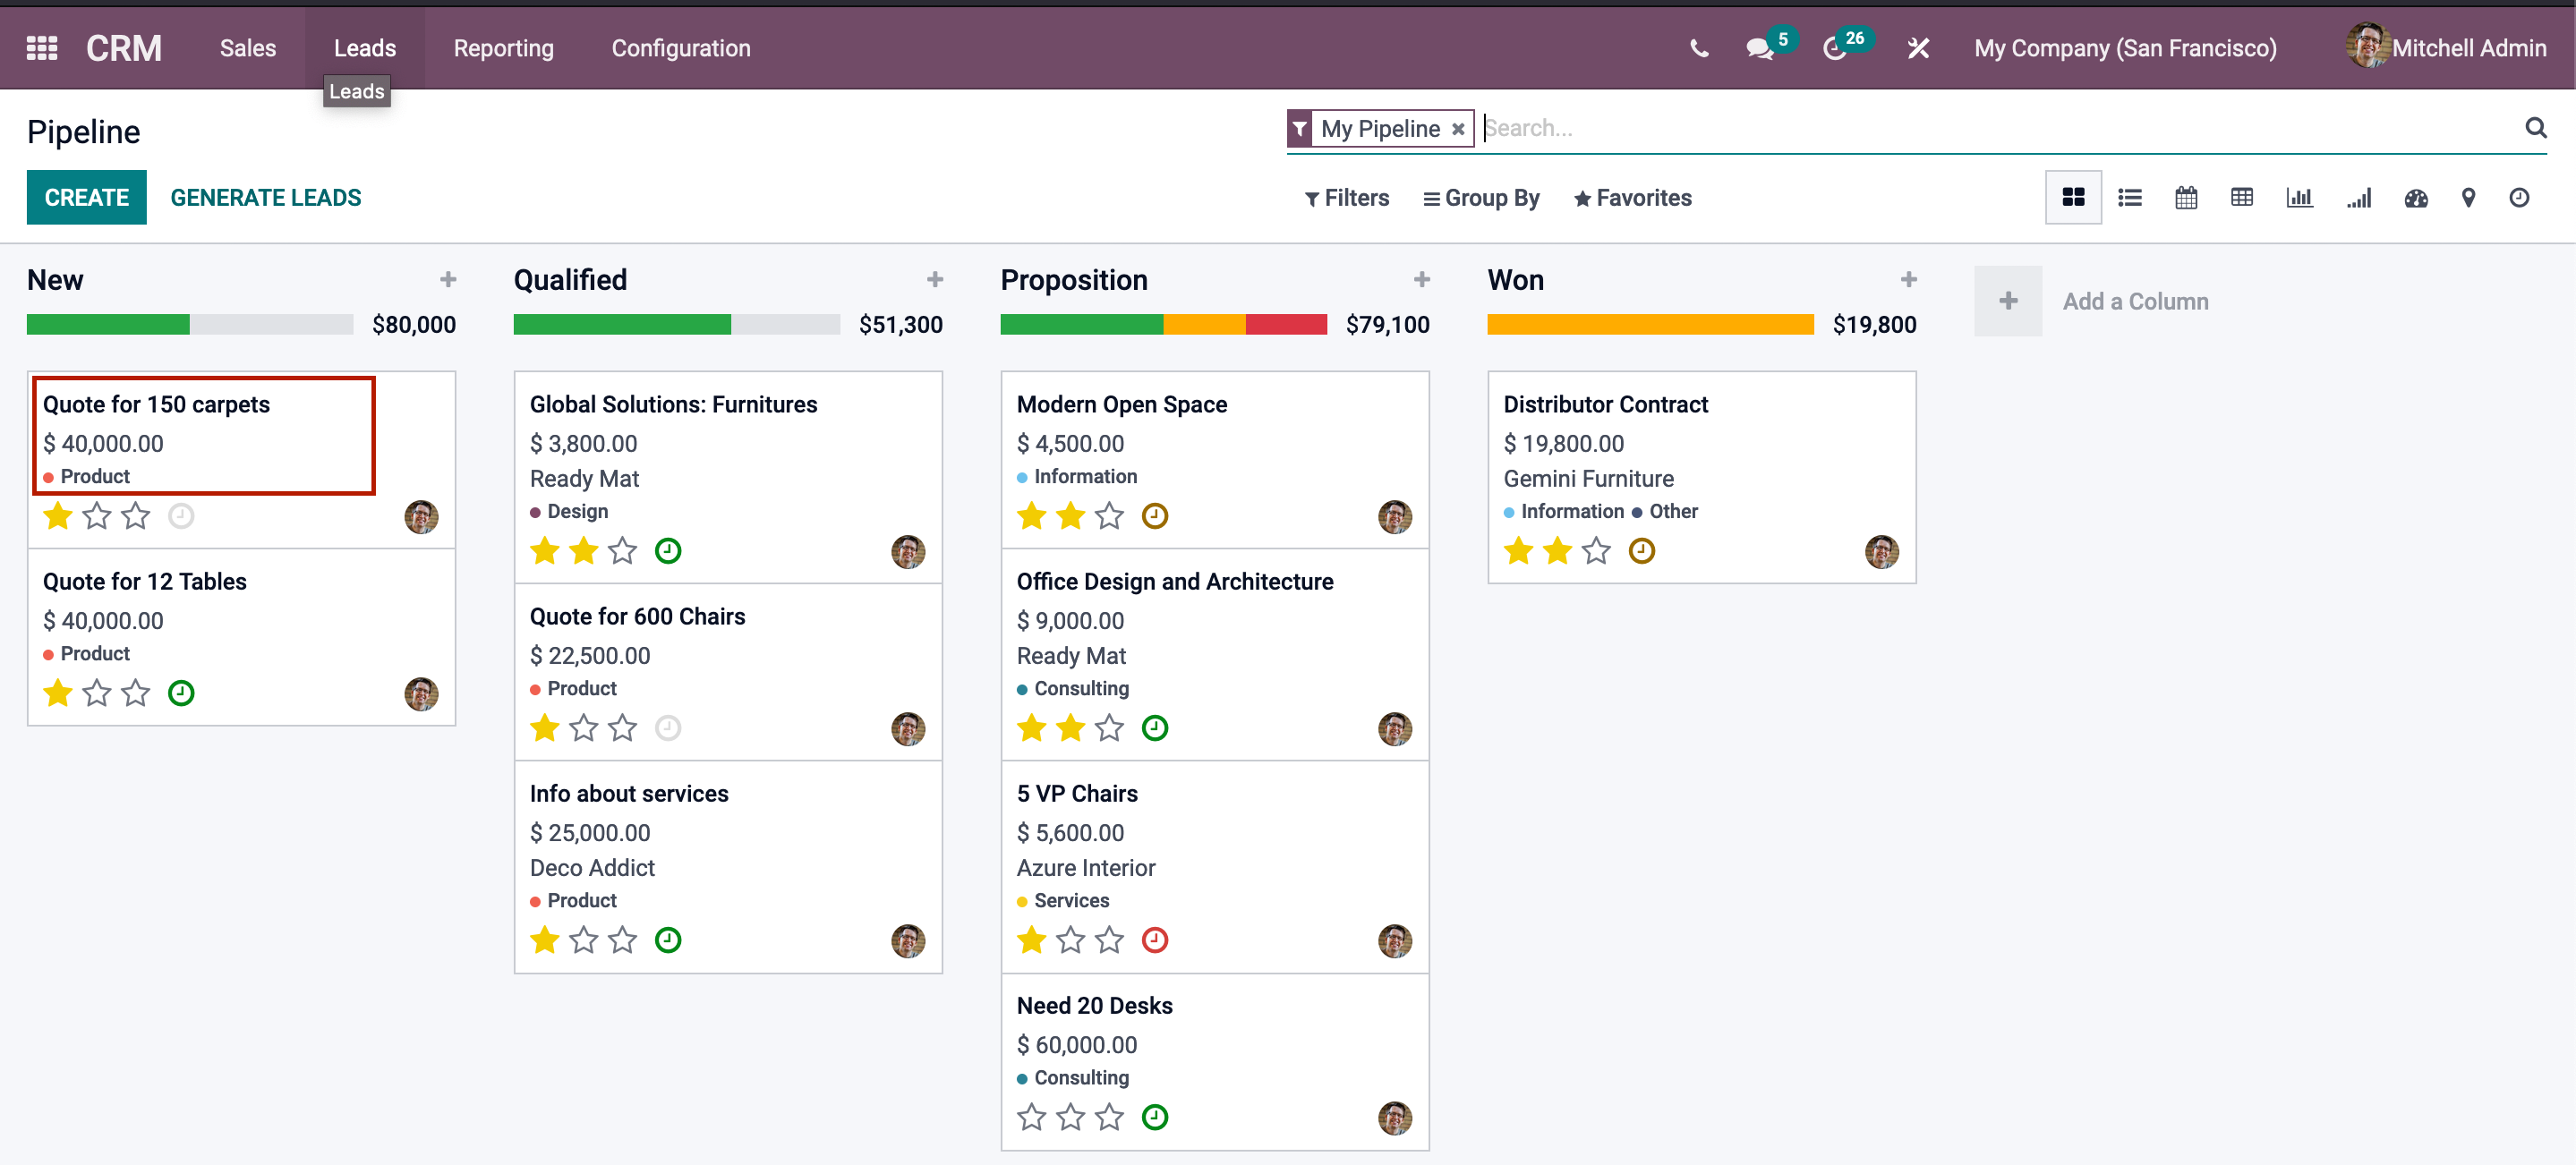
Task: Add a quick card in Won column
Action: tap(1909, 279)
